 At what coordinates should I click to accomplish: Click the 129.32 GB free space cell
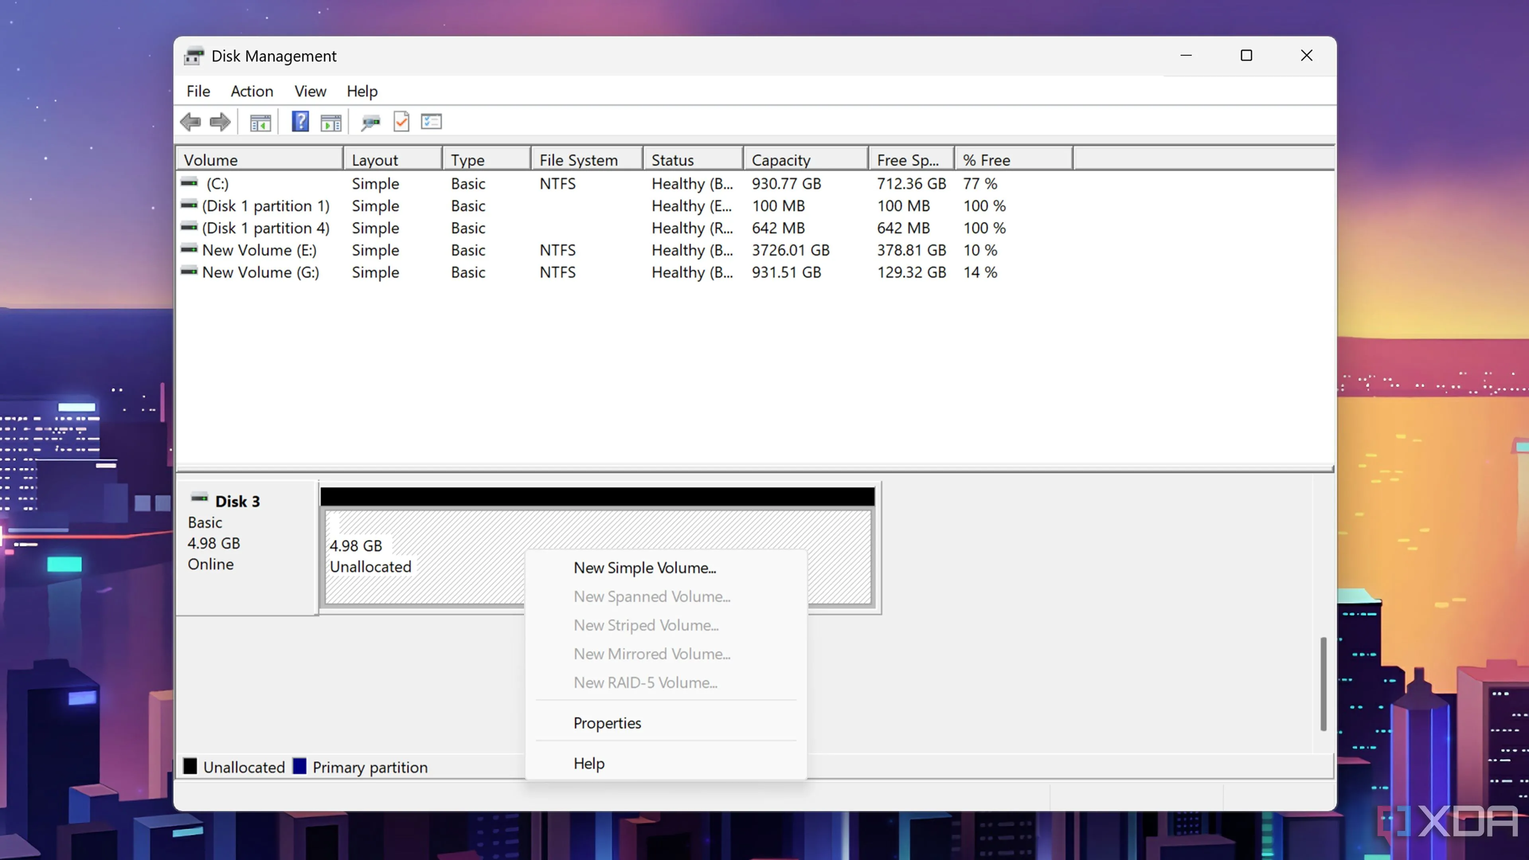pos(912,272)
